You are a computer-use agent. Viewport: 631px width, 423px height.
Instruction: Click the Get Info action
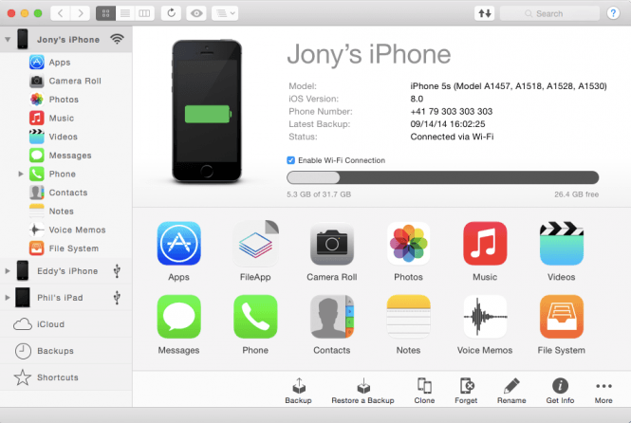click(560, 391)
